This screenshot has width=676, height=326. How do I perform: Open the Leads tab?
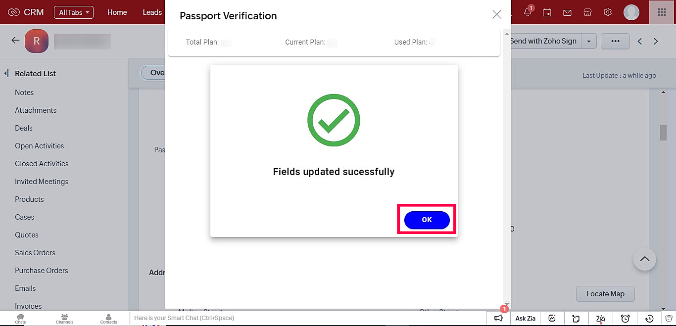coord(152,12)
